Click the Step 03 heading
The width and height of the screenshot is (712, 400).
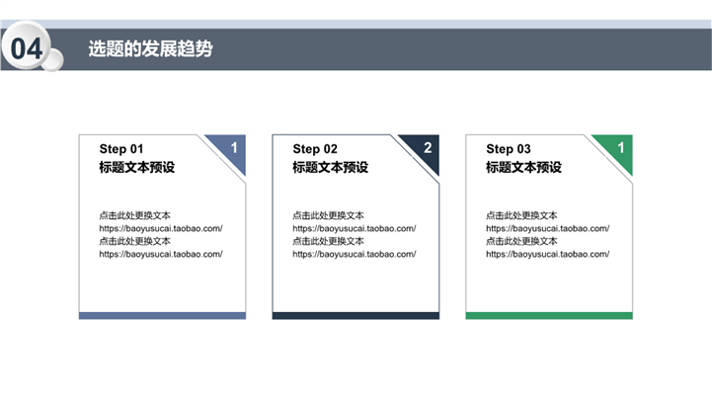[x=509, y=149]
